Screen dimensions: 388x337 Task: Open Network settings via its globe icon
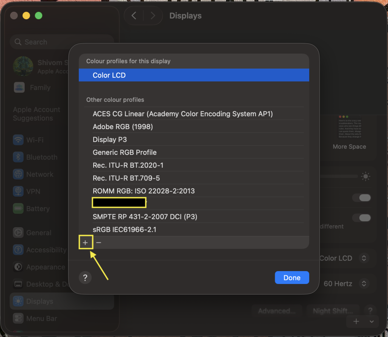tap(18, 174)
